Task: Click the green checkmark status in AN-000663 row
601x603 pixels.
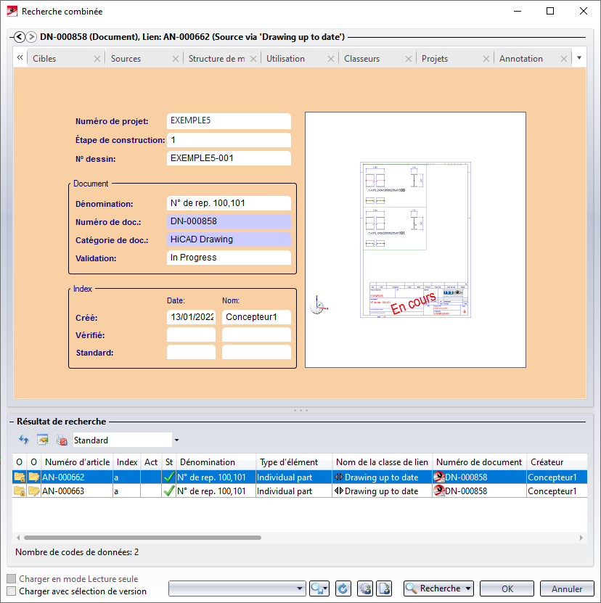Action: (169, 491)
